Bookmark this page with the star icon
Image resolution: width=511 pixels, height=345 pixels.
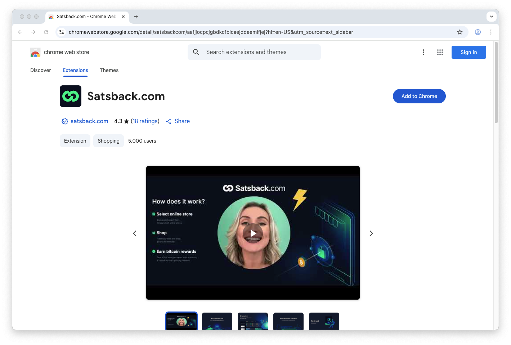click(x=460, y=32)
